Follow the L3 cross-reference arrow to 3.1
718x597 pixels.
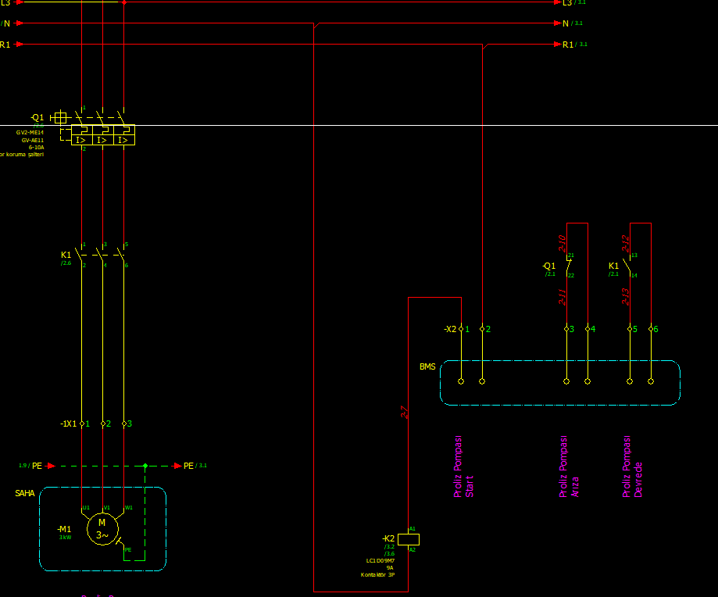click(558, 2)
